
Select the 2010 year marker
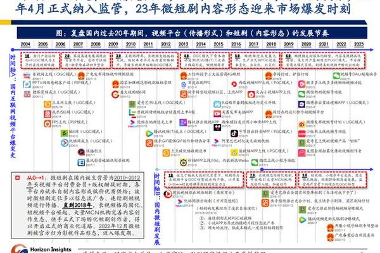point(130,44)
